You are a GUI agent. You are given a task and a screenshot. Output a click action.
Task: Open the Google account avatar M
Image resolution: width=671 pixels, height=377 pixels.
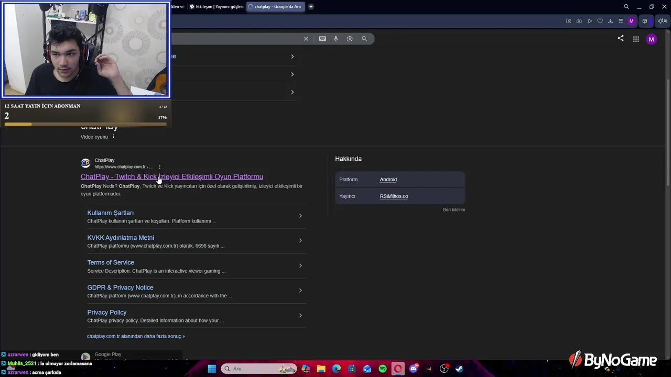(652, 39)
